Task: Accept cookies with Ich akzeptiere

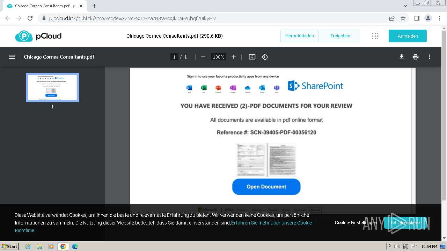Action: (405, 223)
